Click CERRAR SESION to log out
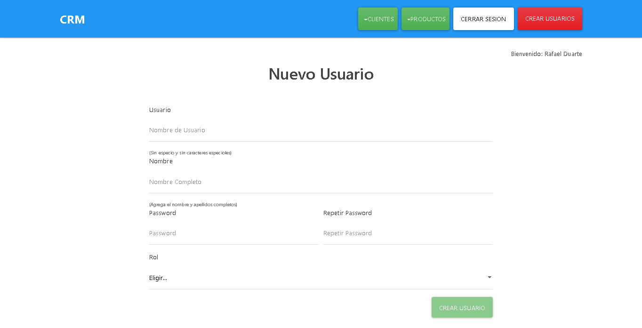The image size is (642, 328). [x=483, y=19]
